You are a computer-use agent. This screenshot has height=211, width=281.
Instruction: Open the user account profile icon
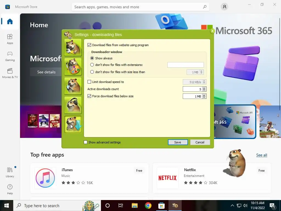tap(224, 7)
